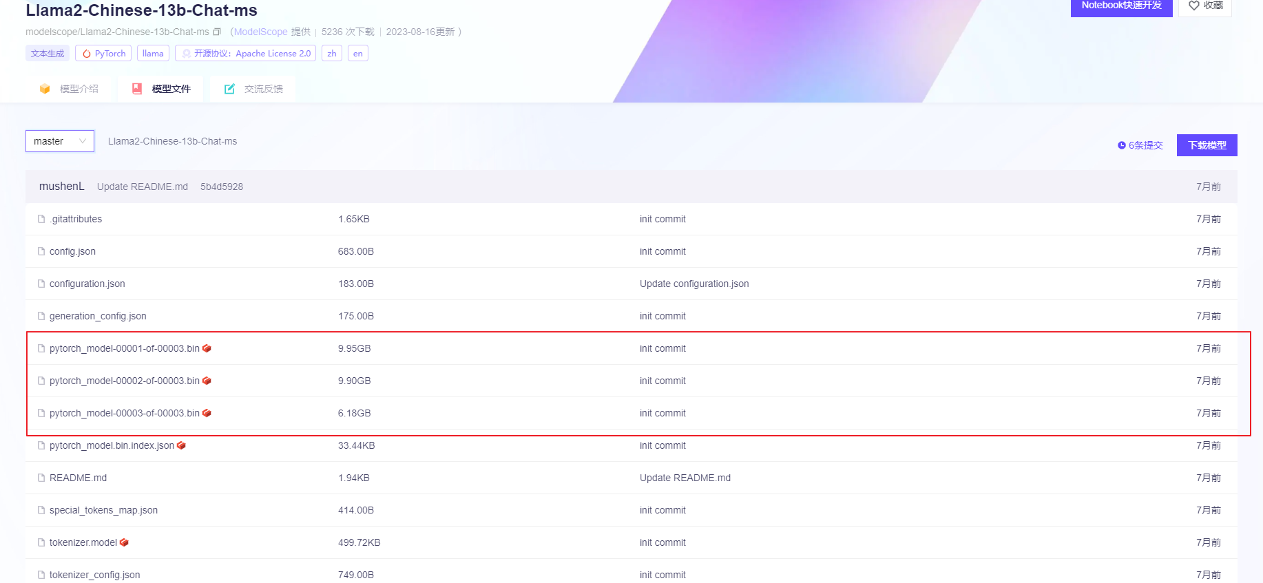Image resolution: width=1263 pixels, height=583 pixels.
Task: Open the tokenizer.model file
Action: [83, 542]
